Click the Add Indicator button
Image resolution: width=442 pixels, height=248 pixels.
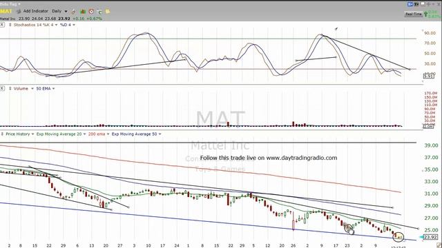pos(35,11)
